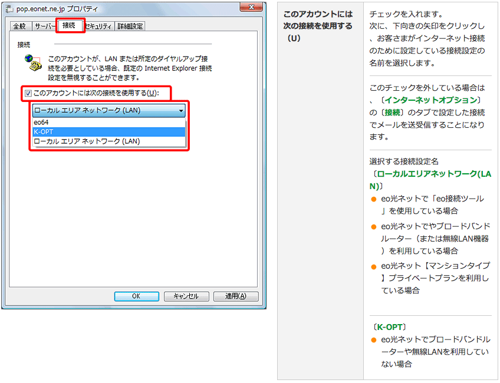Screen dimensions: 500x383
Task: Pick ローカル エリア ネットワーク (LAN) list entry
Action: click(x=87, y=141)
